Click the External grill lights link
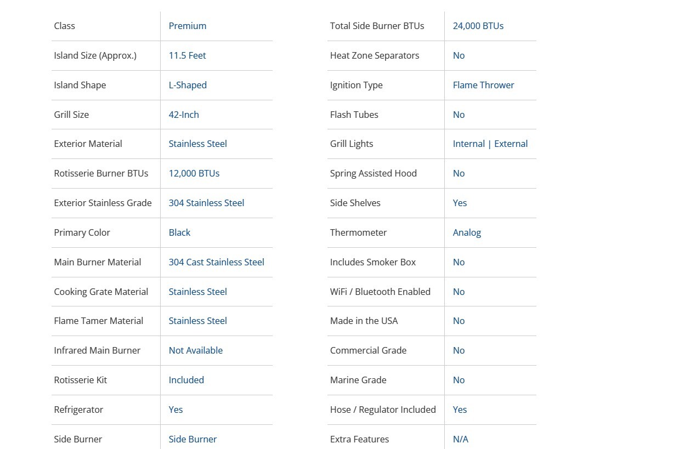The width and height of the screenshot is (685, 449). [511, 144]
